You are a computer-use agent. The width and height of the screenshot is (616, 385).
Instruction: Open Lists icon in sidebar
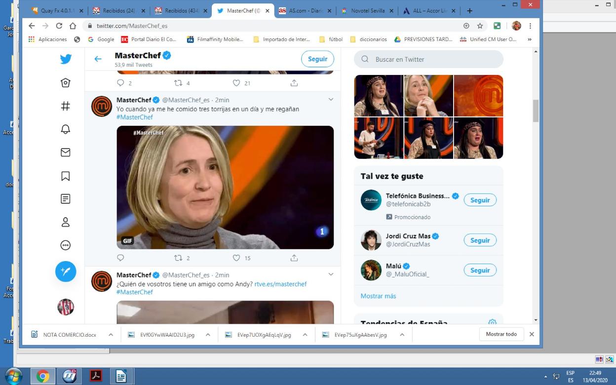click(x=65, y=199)
